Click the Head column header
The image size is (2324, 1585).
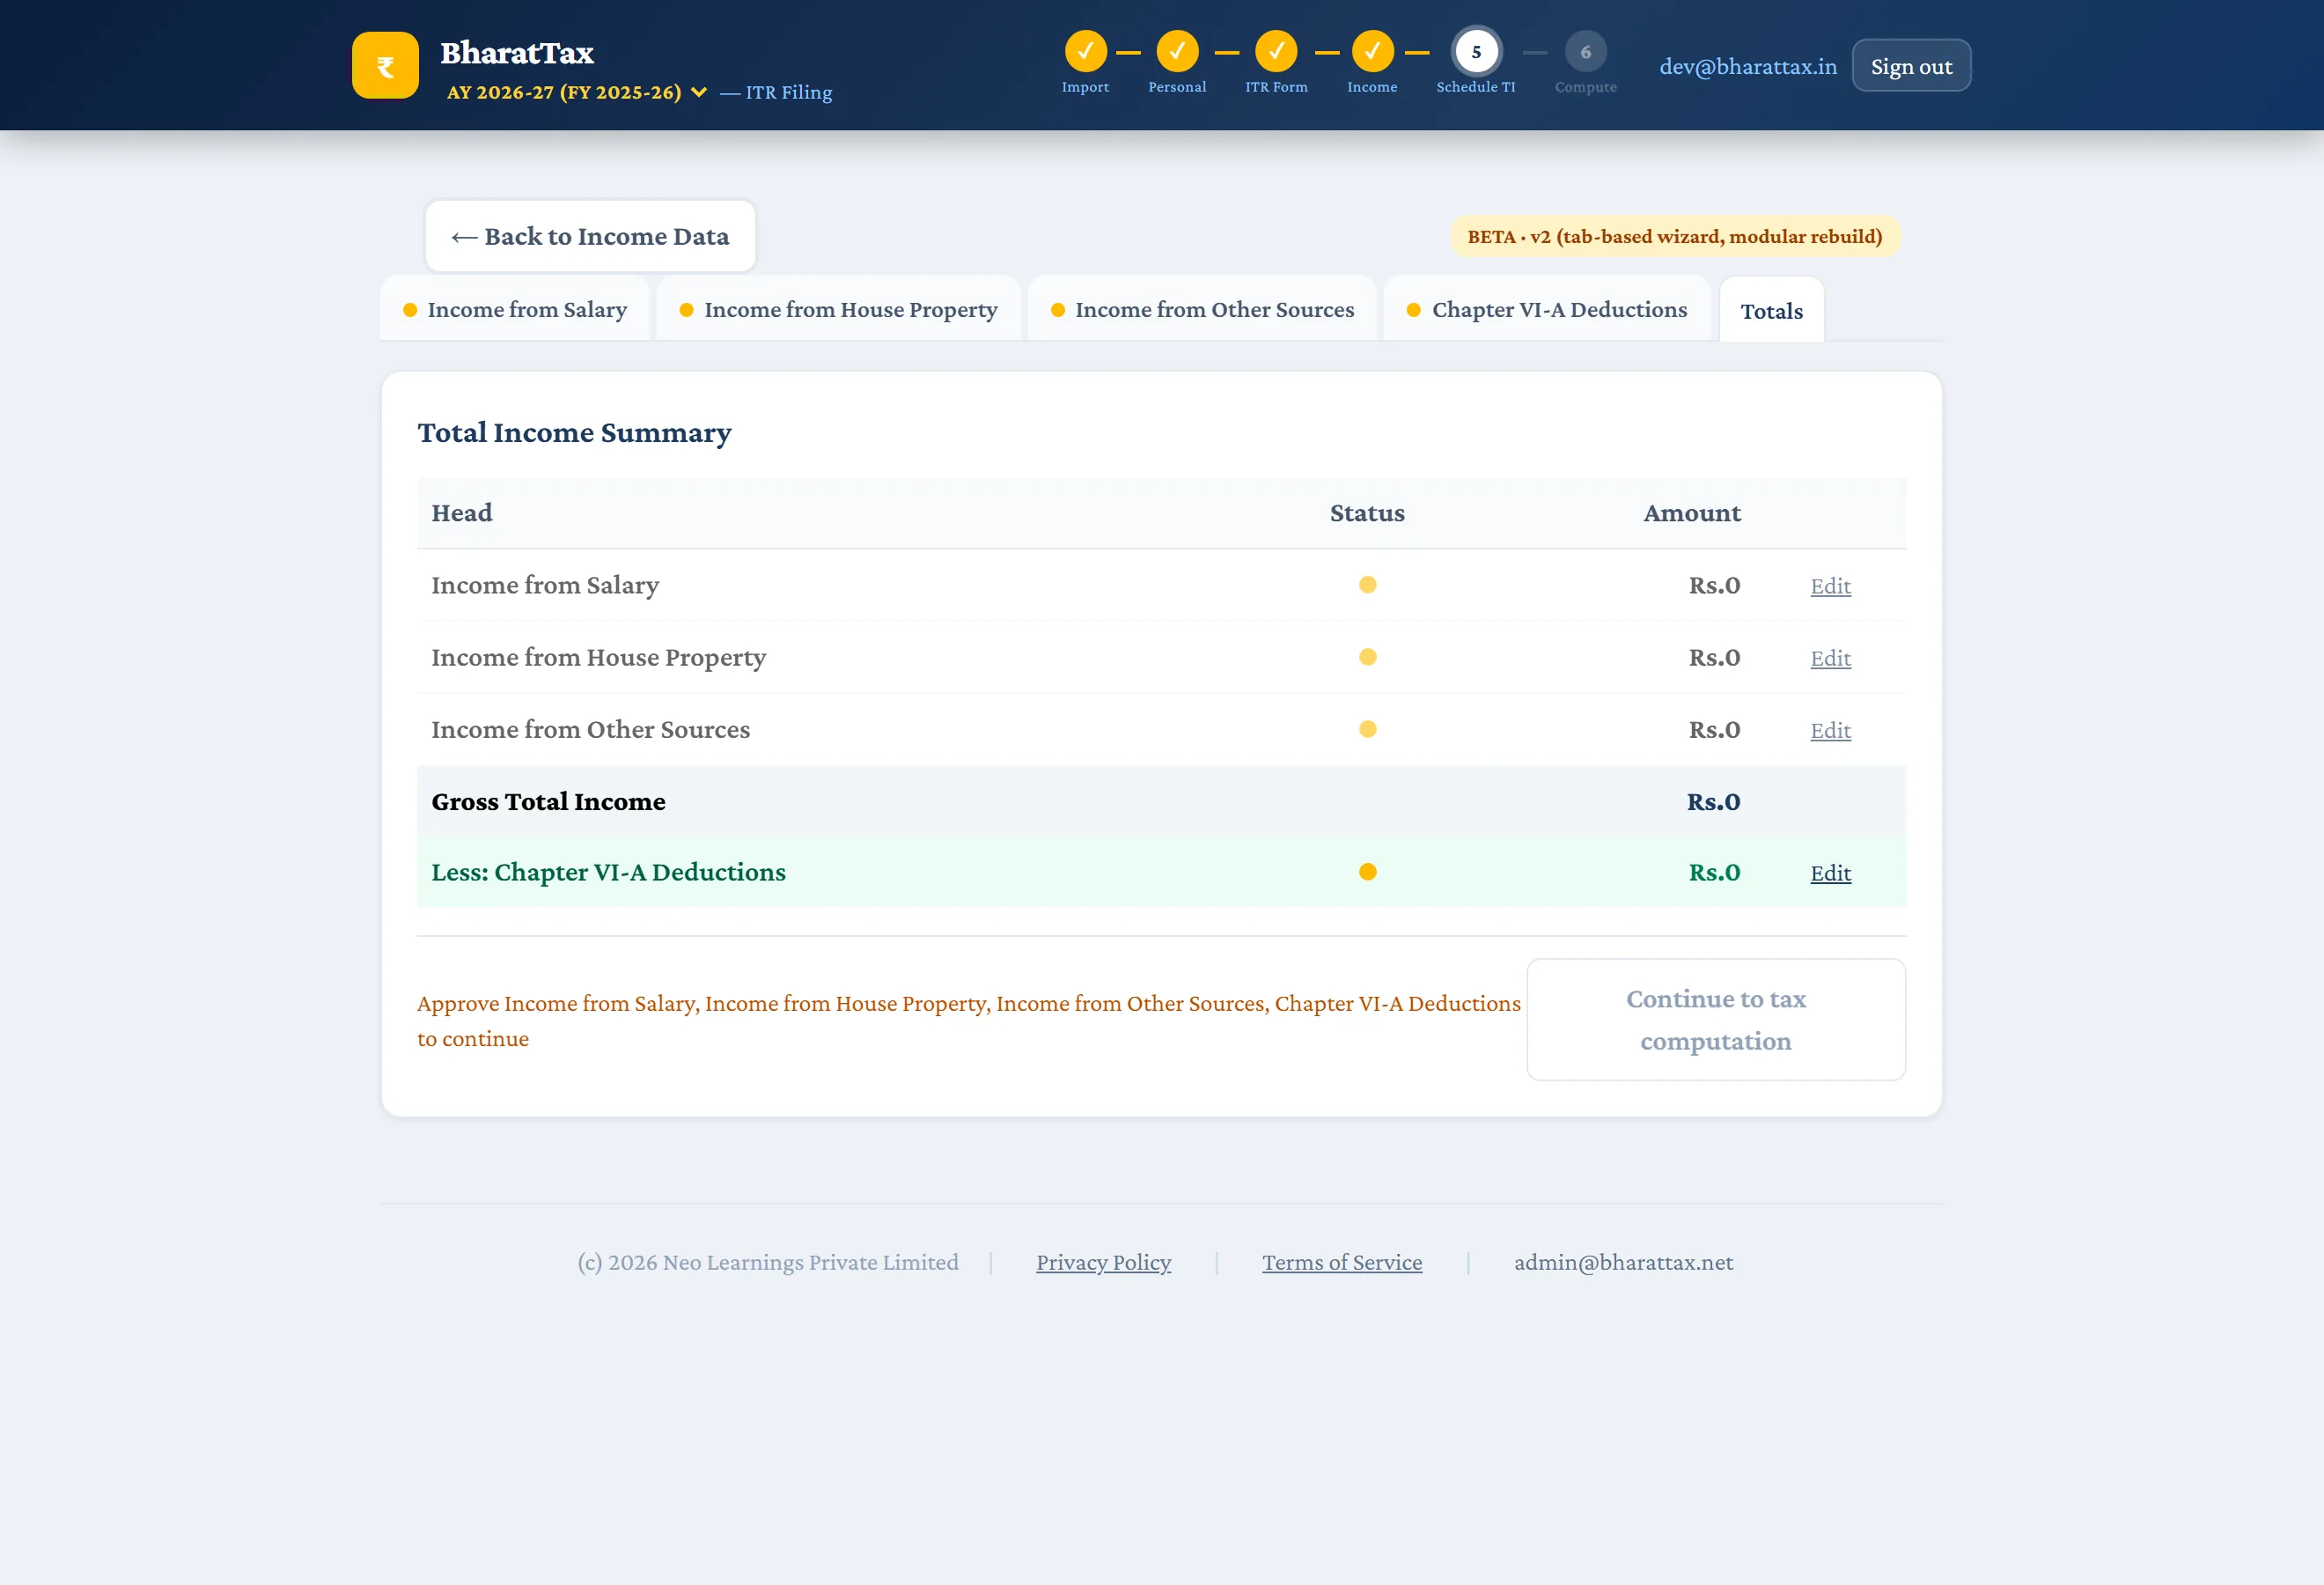coord(461,513)
